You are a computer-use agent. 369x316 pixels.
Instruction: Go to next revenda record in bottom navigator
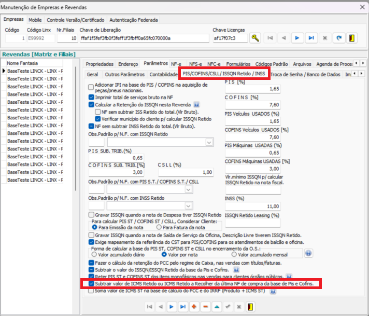click(x=172, y=307)
